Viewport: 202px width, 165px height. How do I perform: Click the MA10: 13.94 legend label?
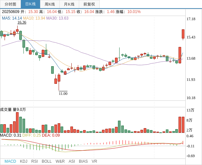pyautogui.click(x=34, y=18)
